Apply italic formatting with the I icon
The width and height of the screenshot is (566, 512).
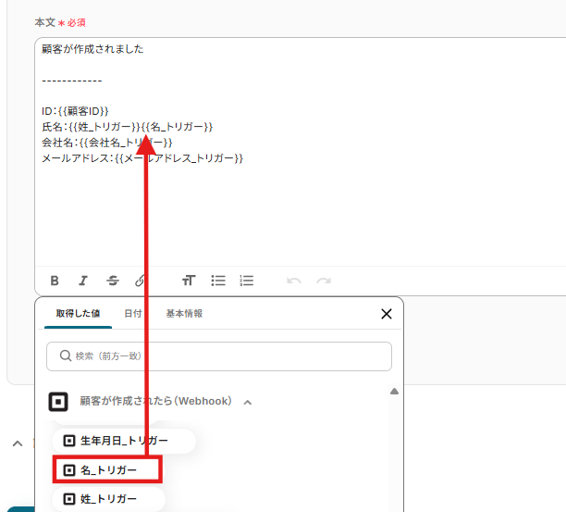83,281
